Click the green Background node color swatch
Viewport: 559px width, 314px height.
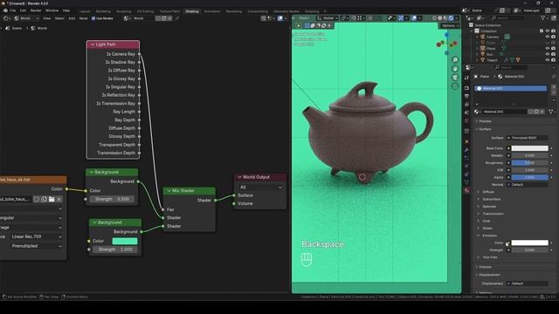125,241
